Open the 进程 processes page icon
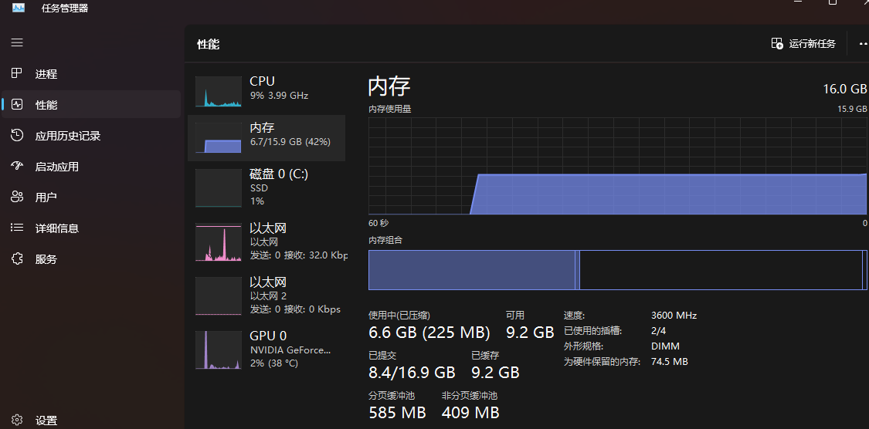The height and width of the screenshot is (429, 869). pos(17,73)
